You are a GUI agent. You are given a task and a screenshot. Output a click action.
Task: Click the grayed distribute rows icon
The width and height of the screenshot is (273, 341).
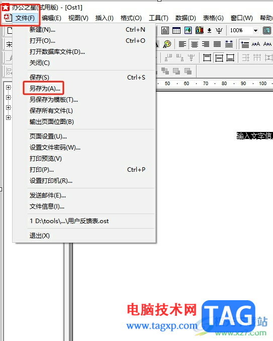tap(246, 58)
